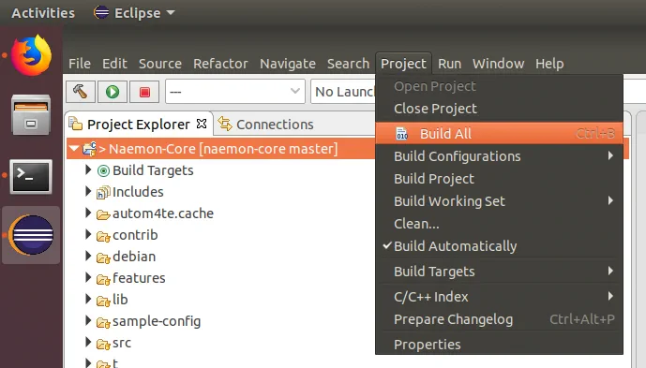The image size is (646, 368).
Task: Click the src folder icon
Action: (x=103, y=344)
